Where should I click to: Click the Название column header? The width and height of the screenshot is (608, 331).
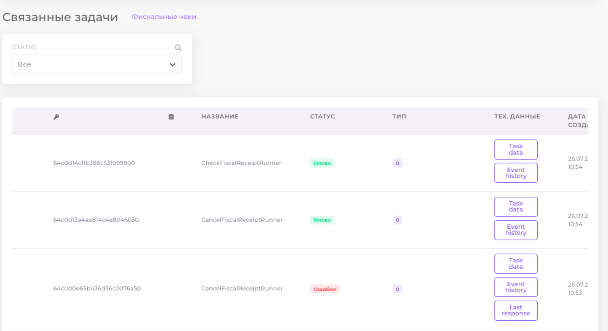220,116
